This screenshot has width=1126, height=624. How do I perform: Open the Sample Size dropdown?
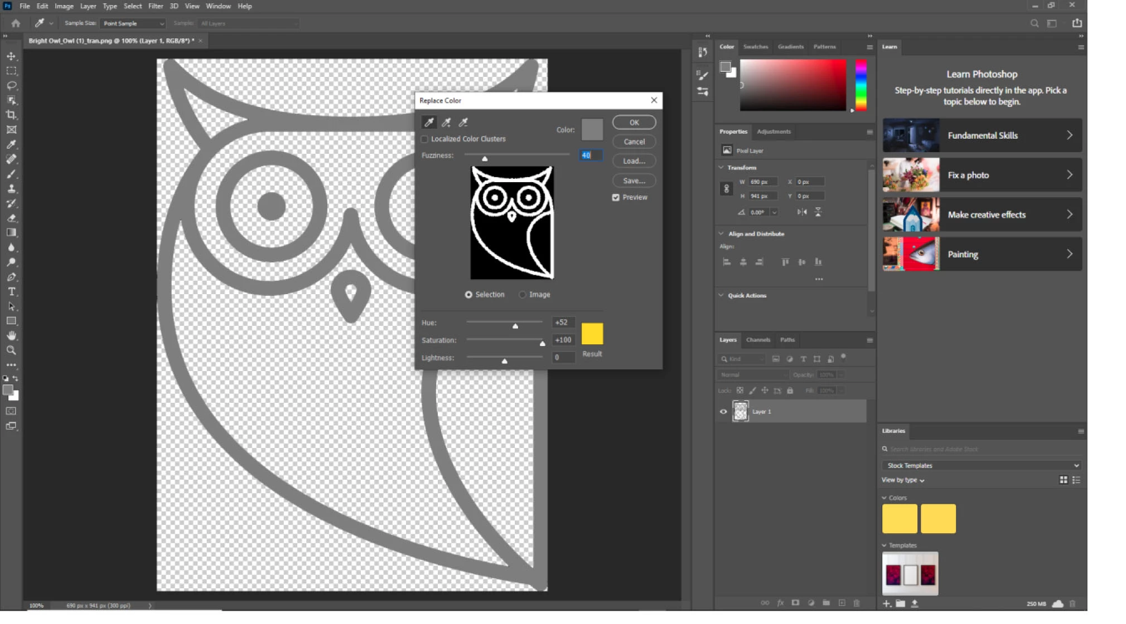click(x=134, y=23)
